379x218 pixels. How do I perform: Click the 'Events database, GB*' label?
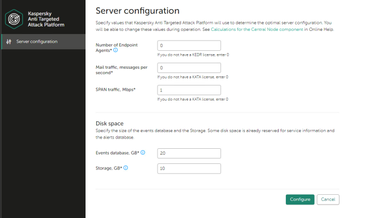pyautogui.click(x=117, y=153)
